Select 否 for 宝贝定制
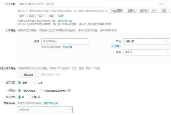This screenshot has height=115, width=171. [x=19, y=97]
